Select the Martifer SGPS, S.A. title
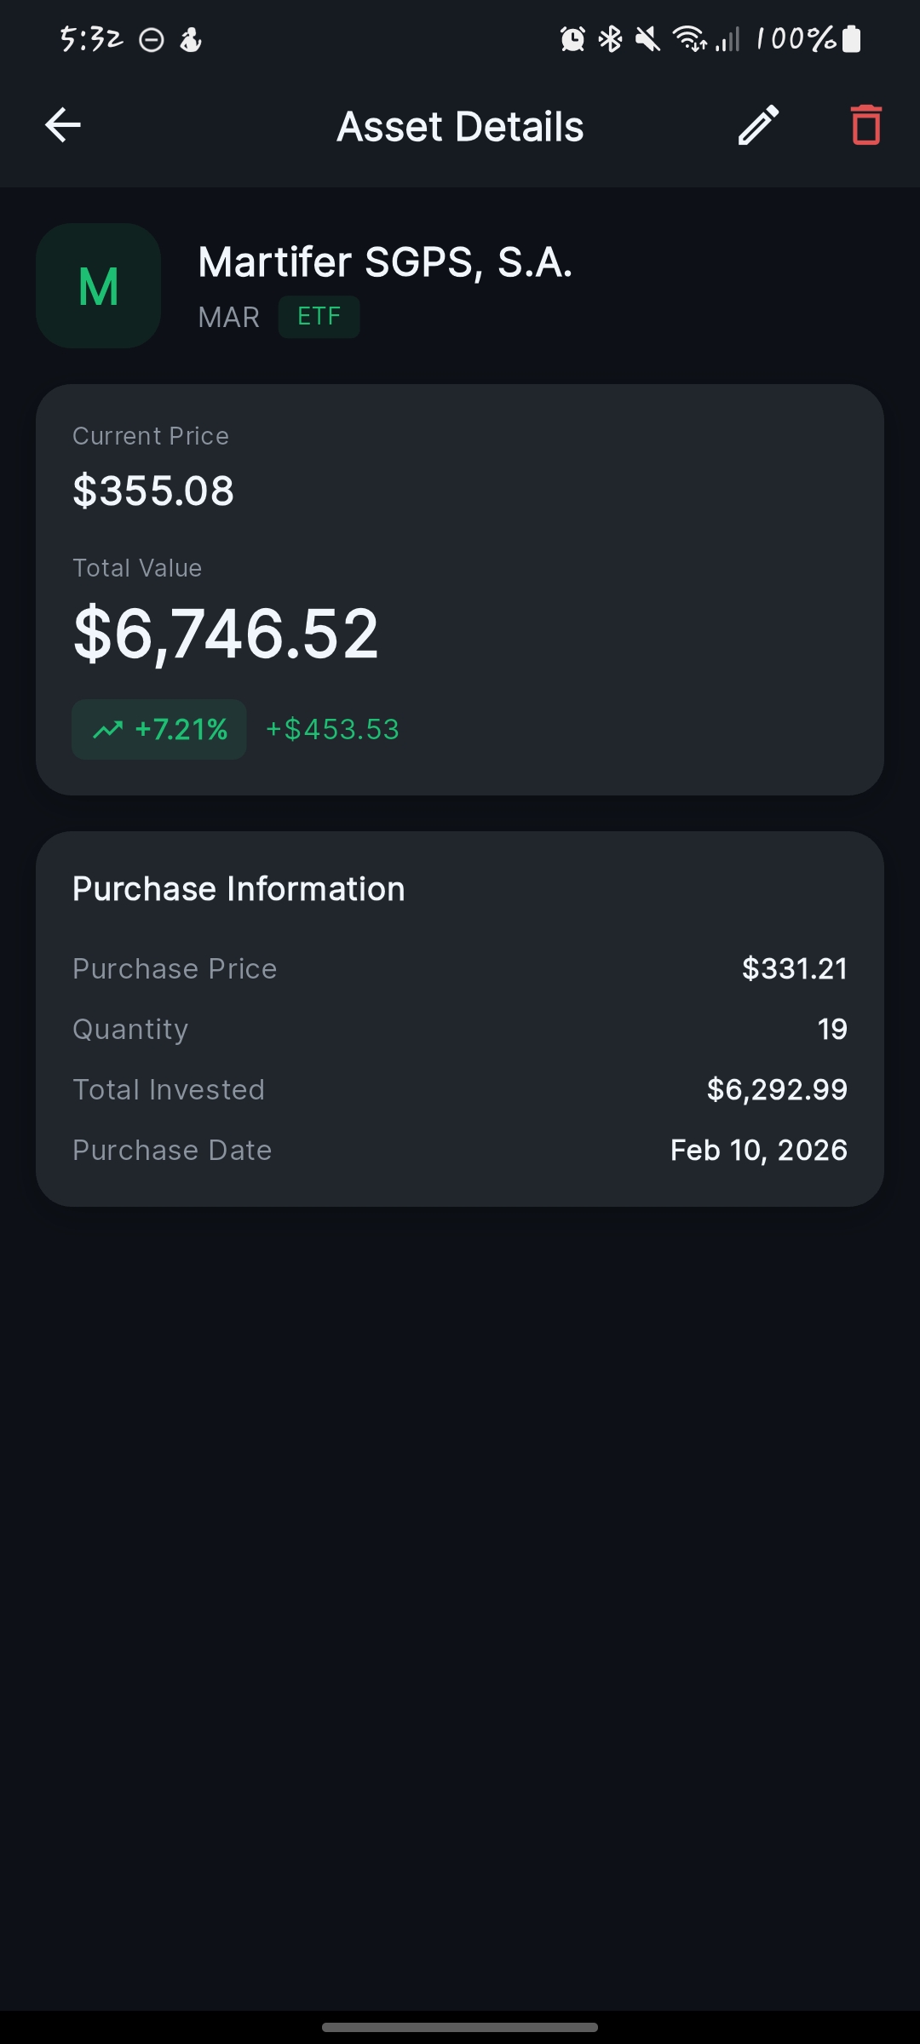 pyautogui.click(x=385, y=262)
